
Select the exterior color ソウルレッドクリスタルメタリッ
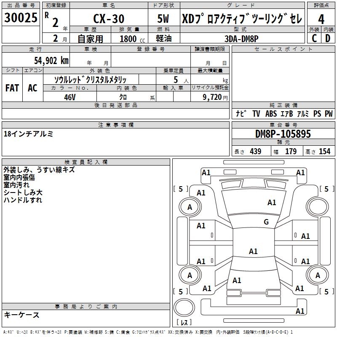pyautogui.click(x=90, y=80)
